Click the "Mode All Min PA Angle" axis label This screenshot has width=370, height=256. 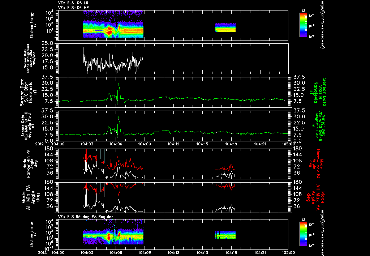tap(29, 197)
